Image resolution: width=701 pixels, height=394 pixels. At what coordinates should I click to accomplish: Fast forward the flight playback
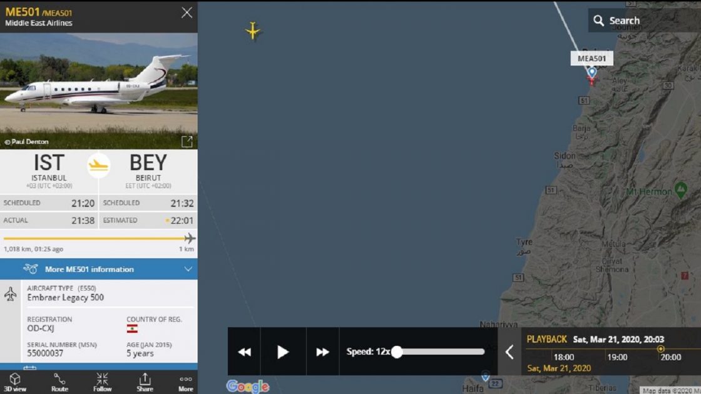coord(322,352)
